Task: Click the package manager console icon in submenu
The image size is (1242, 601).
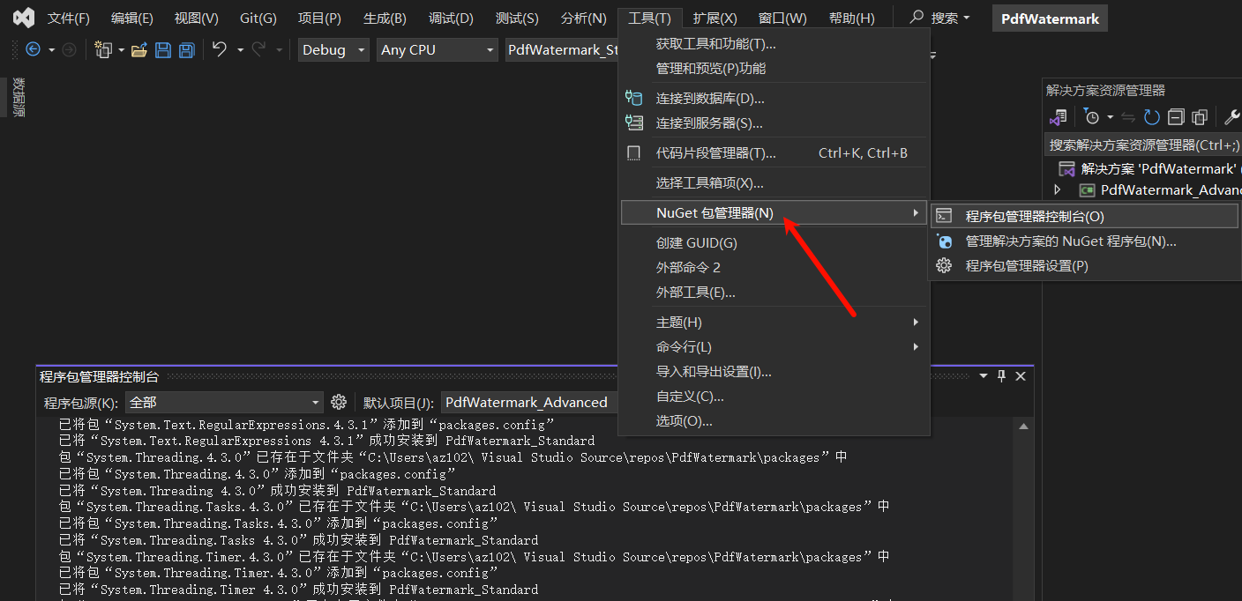Action: point(944,216)
